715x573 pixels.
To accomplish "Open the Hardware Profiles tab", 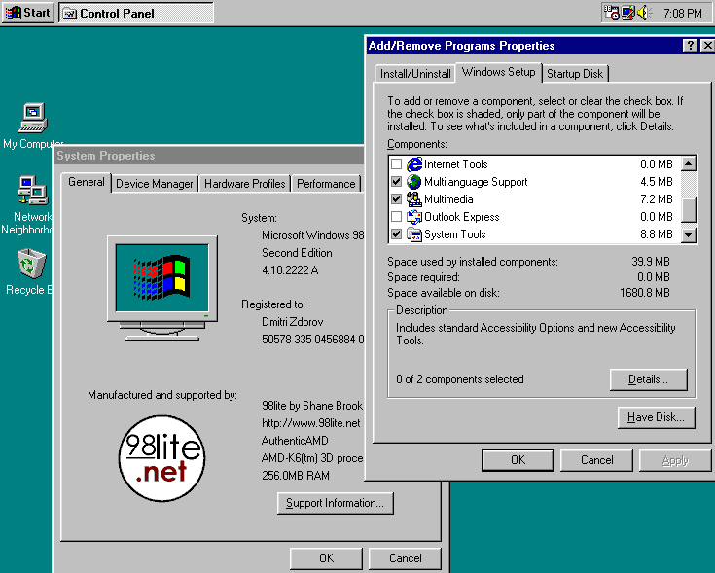I will point(245,184).
